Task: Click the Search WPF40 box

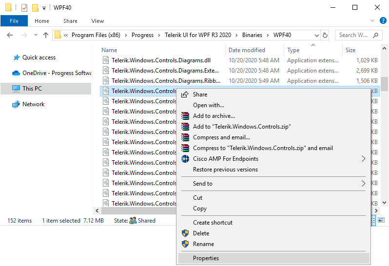Action: (x=358, y=35)
